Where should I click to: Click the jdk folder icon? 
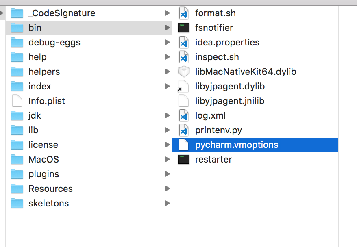click(17, 115)
